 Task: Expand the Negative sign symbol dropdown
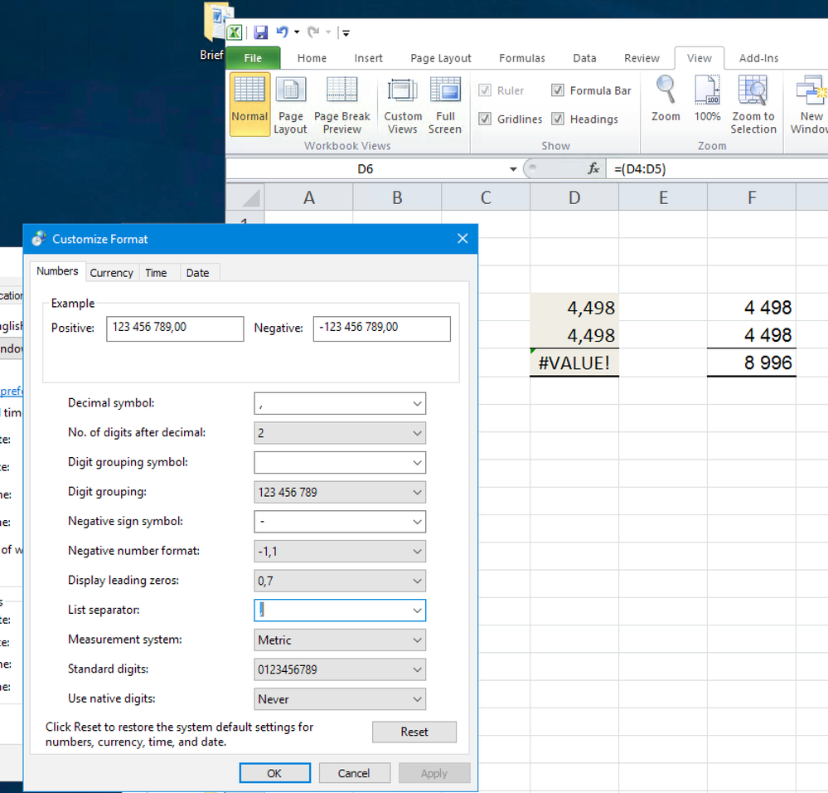click(417, 522)
